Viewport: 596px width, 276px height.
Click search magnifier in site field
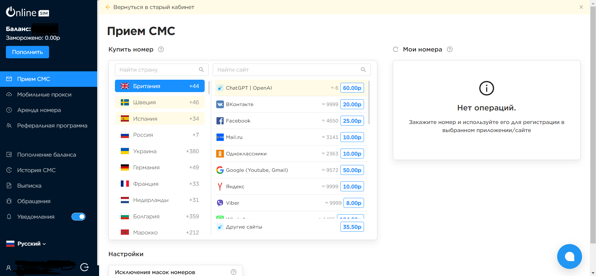point(363,70)
